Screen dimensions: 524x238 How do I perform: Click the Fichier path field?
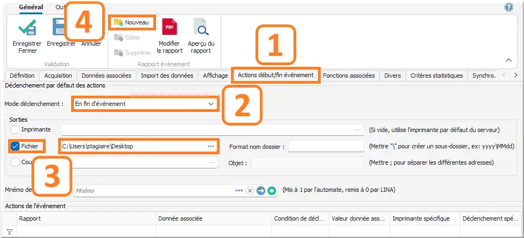tap(139, 146)
